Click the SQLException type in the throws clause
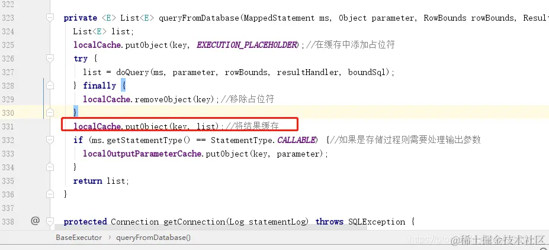 click(x=377, y=222)
